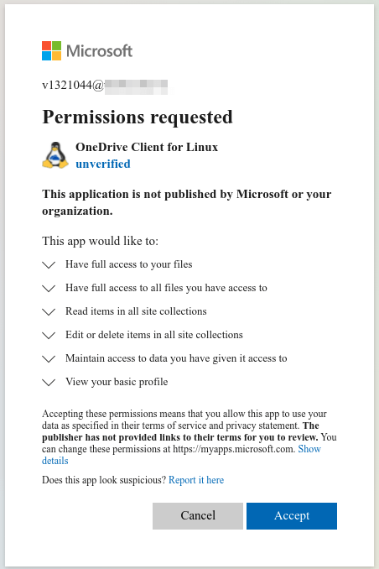Click "Have full access to your files" text
This screenshot has width=379, height=569.
[129, 264]
